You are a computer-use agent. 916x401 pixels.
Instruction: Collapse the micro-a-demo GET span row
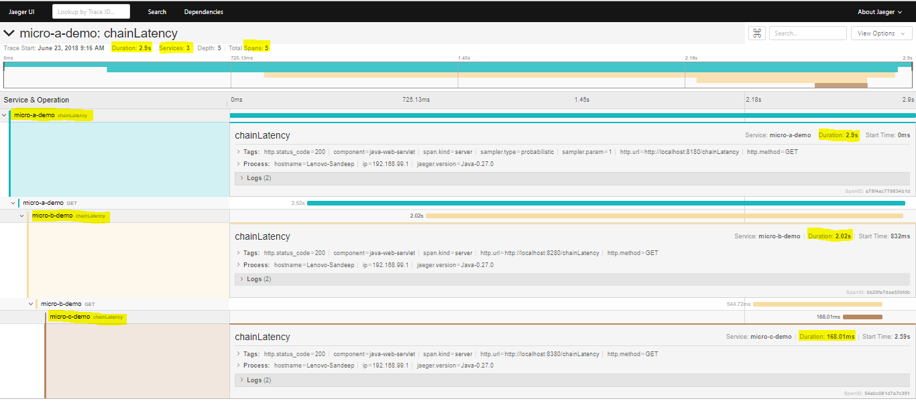(13, 202)
